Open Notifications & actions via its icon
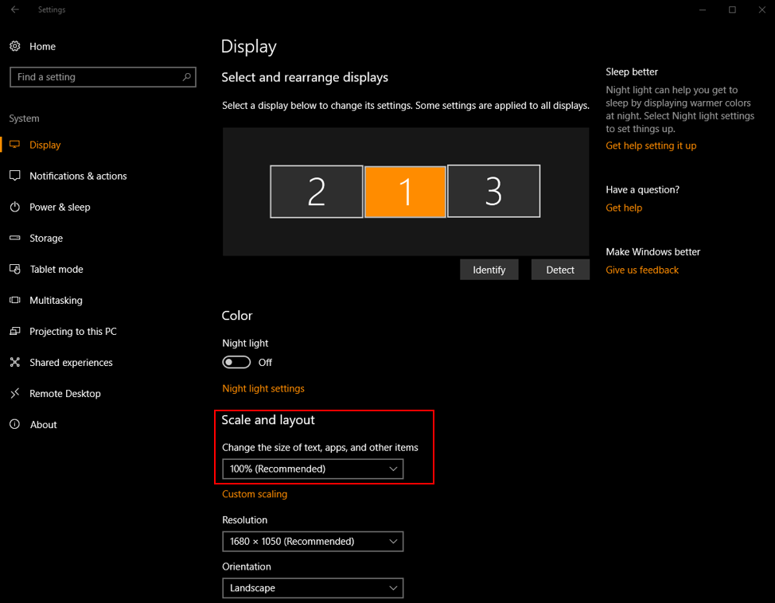The width and height of the screenshot is (775, 603). (x=15, y=176)
